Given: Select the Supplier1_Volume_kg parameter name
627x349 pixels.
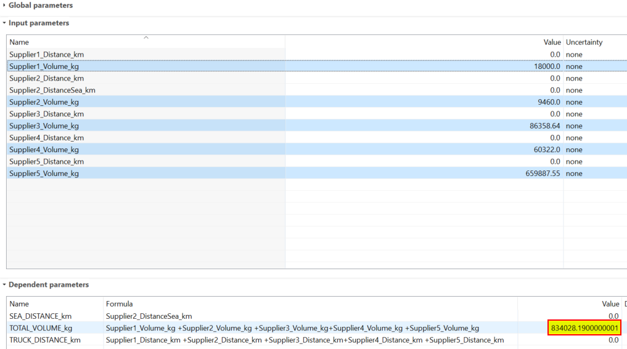Looking at the screenshot, I should click(44, 66).
